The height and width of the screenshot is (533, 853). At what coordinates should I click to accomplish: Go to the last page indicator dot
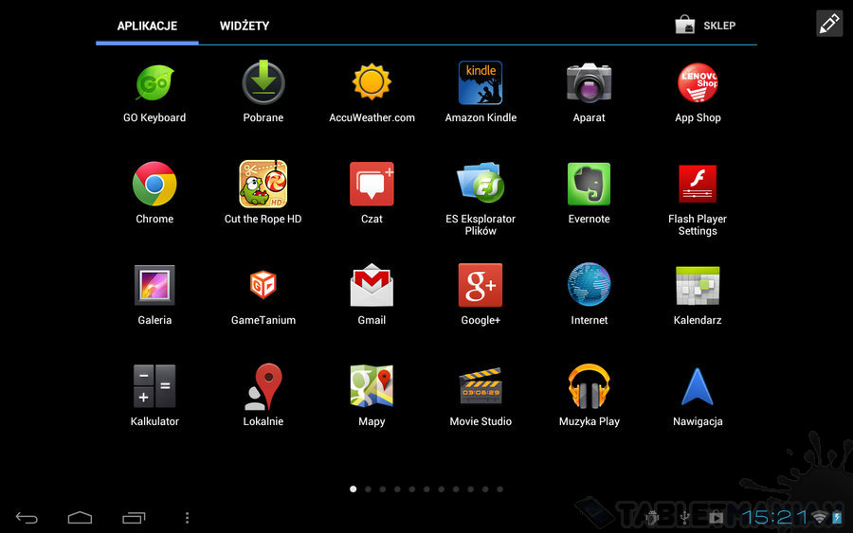click(x=499, y=489)
